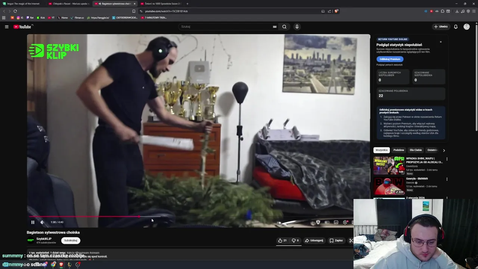The image size is (478, 269).
Task: Open YouTube notifications bell
Action: pyautogui.click(x=456, y=27)
